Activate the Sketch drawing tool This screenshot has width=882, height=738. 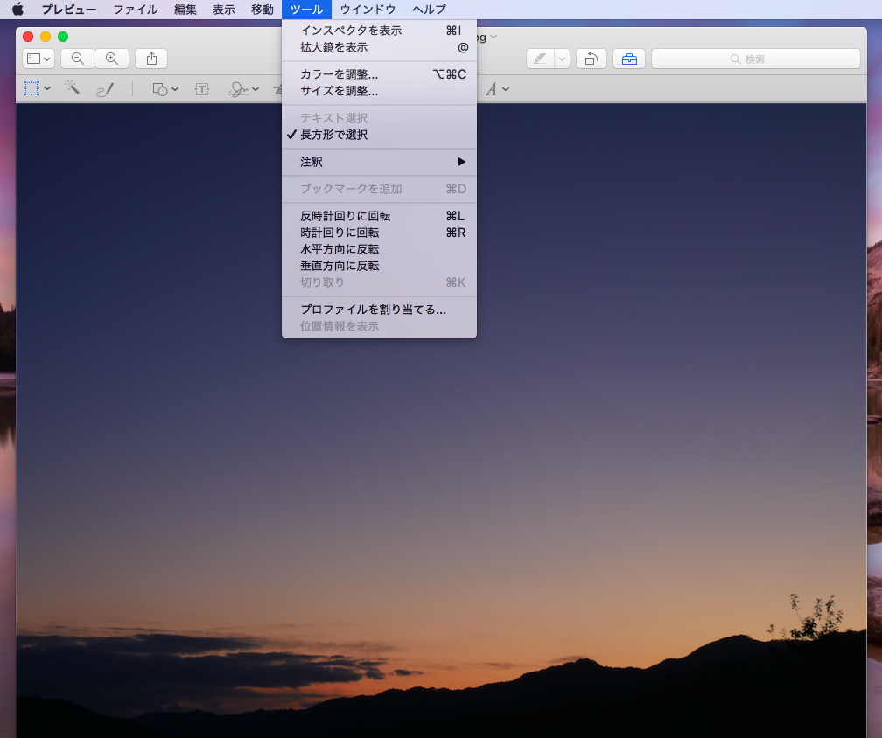pos(106,88)
